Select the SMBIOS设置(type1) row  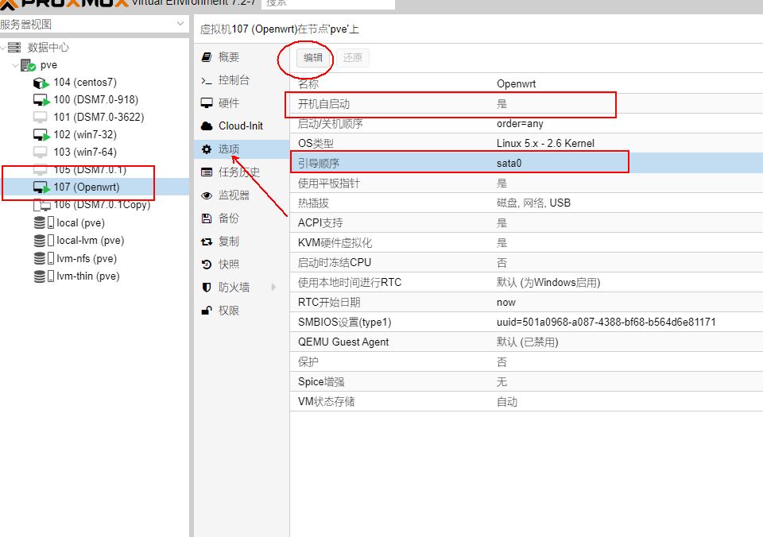(x=526, y=322)
